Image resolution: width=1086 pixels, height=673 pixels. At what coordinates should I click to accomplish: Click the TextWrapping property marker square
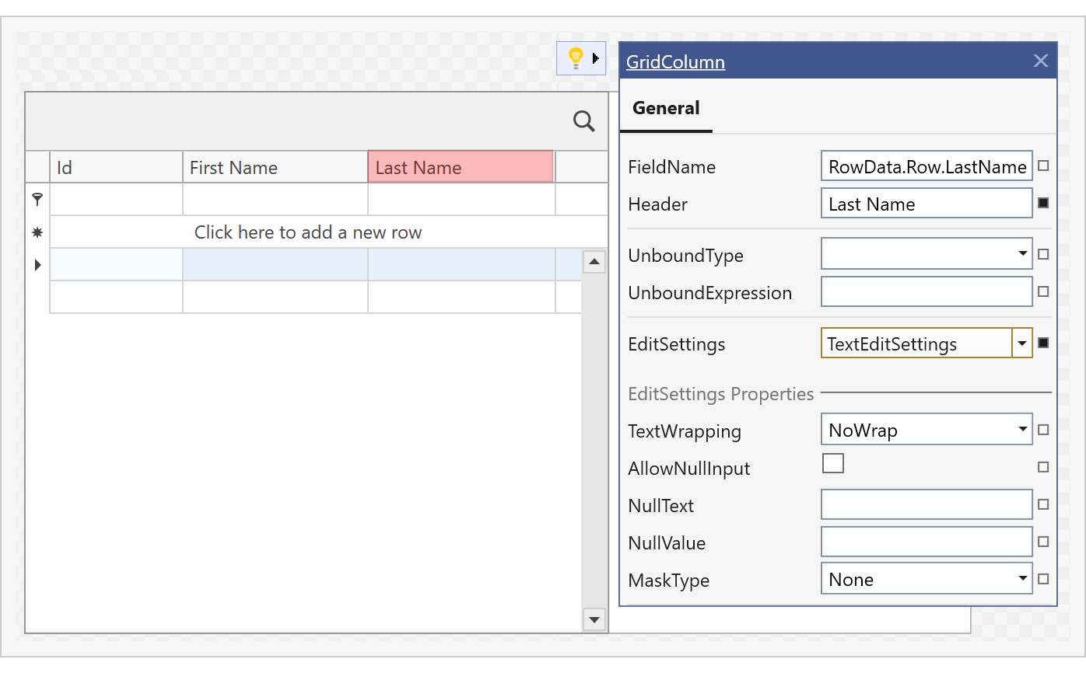click(1043, 430)
